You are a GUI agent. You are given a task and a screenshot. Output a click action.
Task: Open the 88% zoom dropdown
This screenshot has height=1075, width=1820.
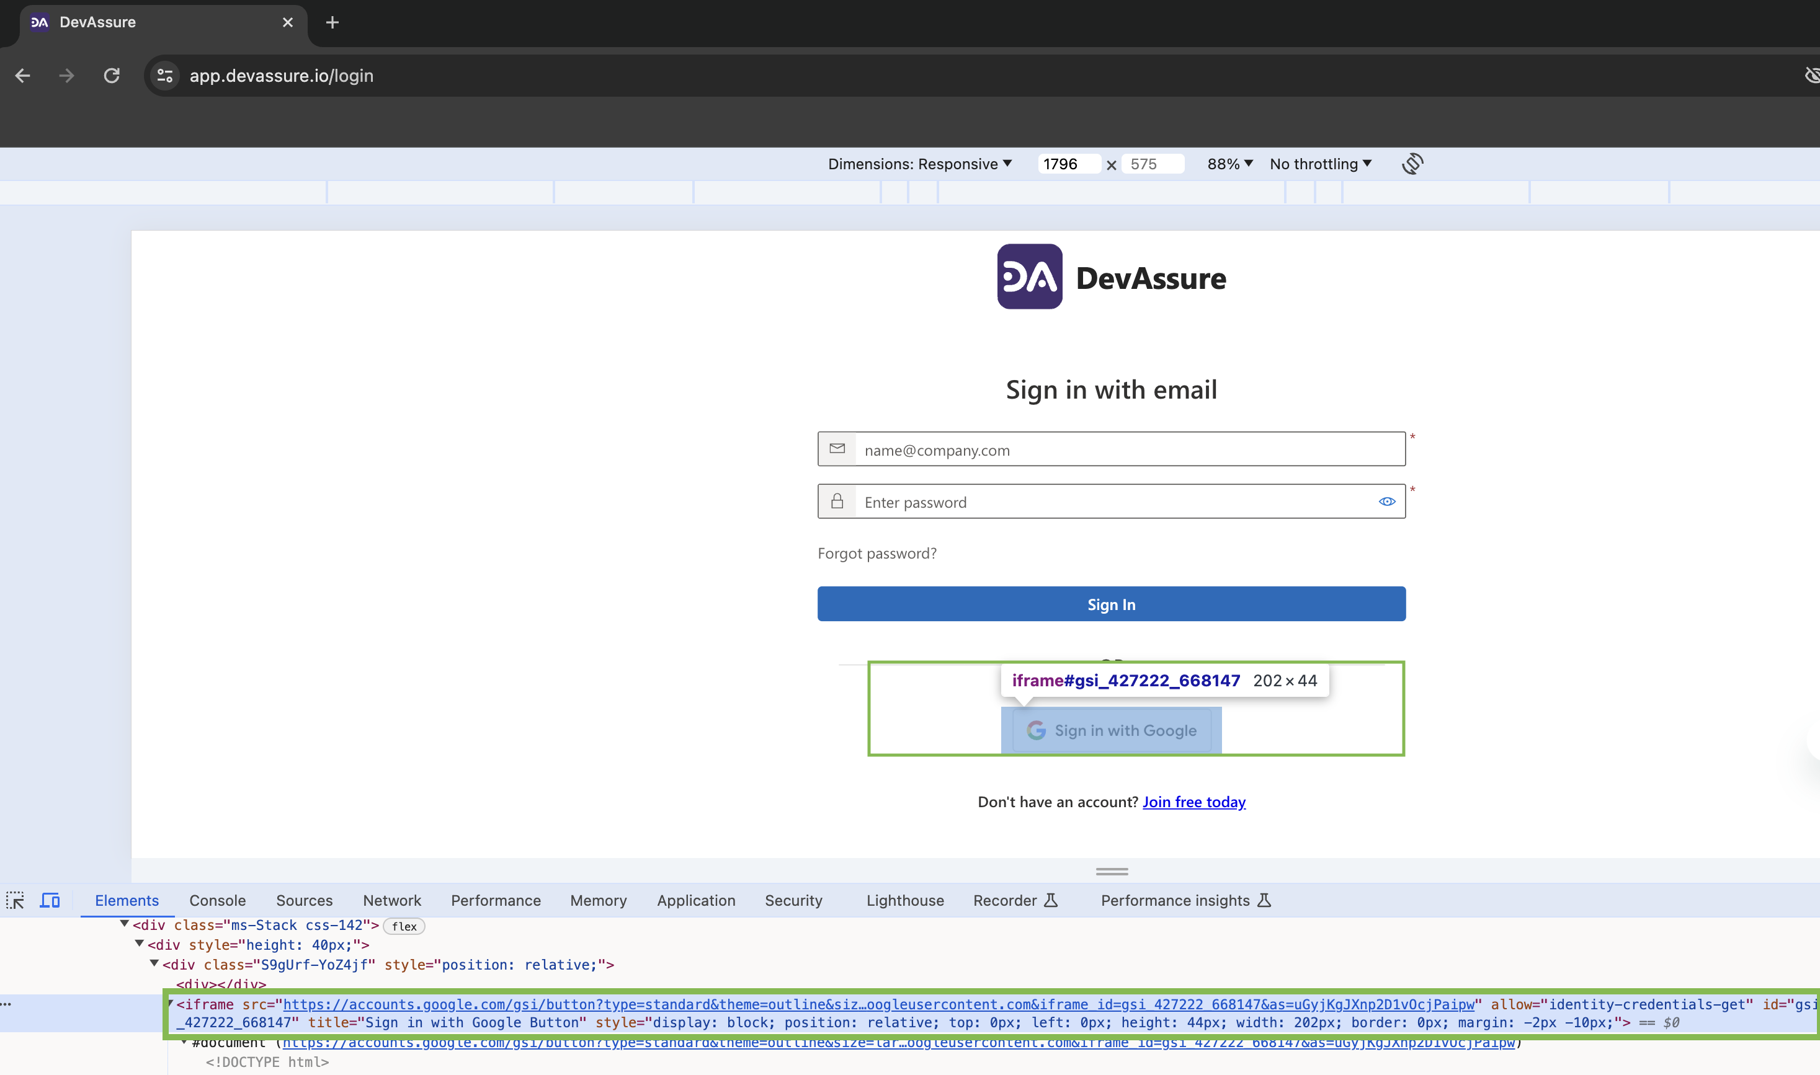pyautogui.click(x=1229, y=164)
